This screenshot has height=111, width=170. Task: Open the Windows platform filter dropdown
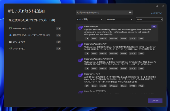click(119, 19)
